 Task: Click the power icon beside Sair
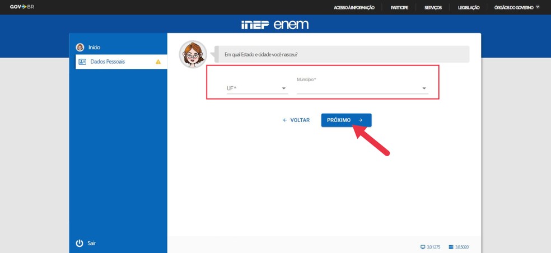(80, 243)
